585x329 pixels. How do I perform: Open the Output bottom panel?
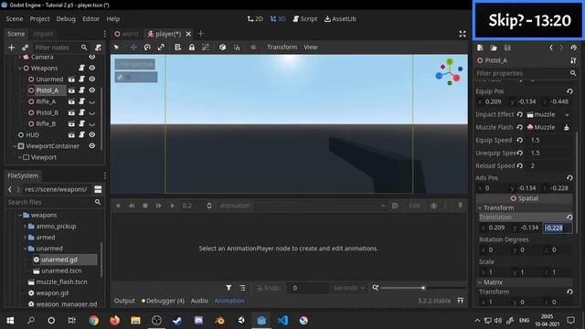coord(124,301)
